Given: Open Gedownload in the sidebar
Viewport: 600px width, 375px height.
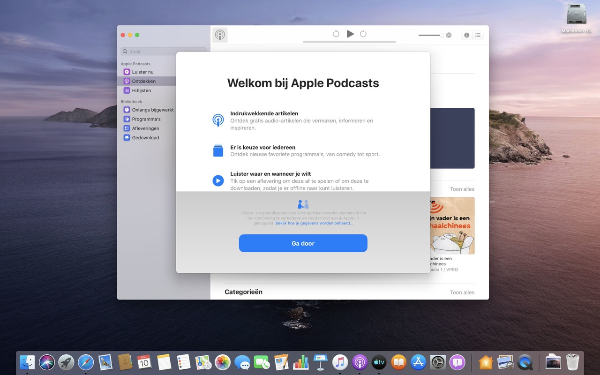Looking at the screenshot, I should [x=145, y=138].
